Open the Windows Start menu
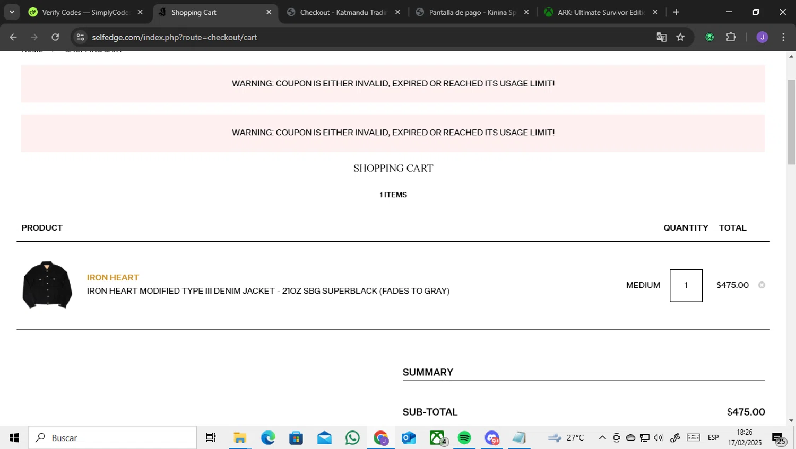 pyautogui.click(x=14, y=438)
